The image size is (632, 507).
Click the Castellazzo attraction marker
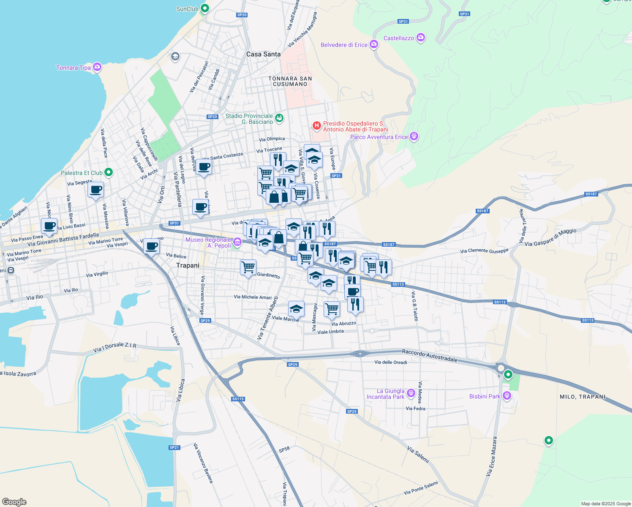(x=420, y=38)
